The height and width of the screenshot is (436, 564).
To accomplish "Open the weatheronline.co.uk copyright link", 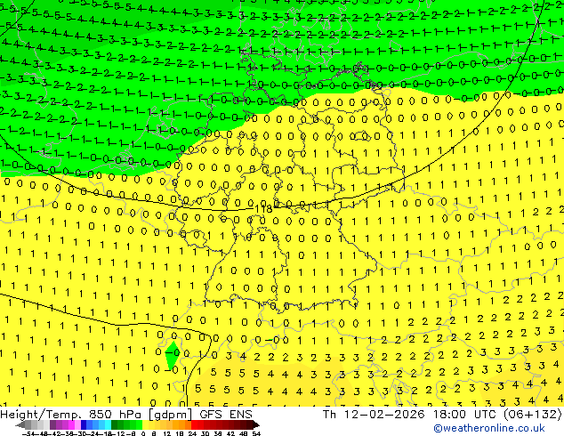I will click(x=489, y=428).
